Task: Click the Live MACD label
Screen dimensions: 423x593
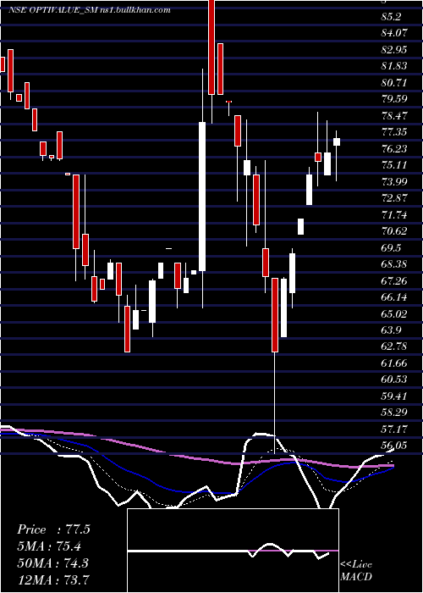Action: tap(356, 571)
